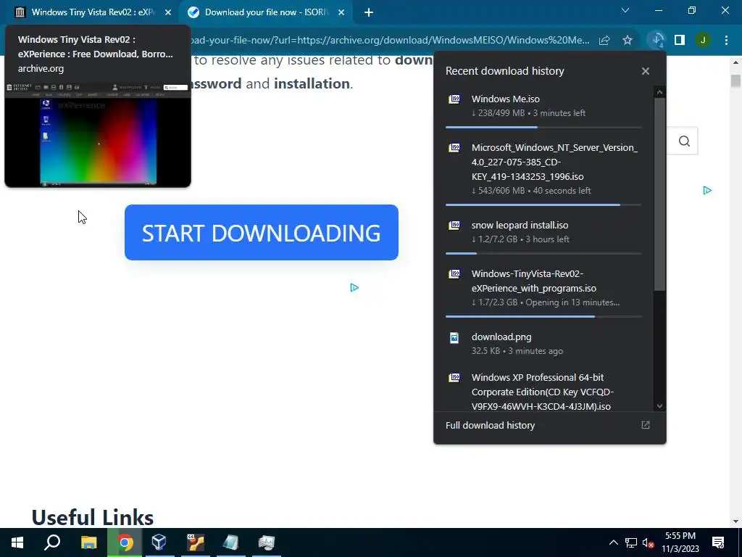Screen dimensions: 742x557
Task: Open Full download history
Action: 491,425
